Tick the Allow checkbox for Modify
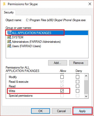This screenshot has width=94, height=116. coord(62,77)
